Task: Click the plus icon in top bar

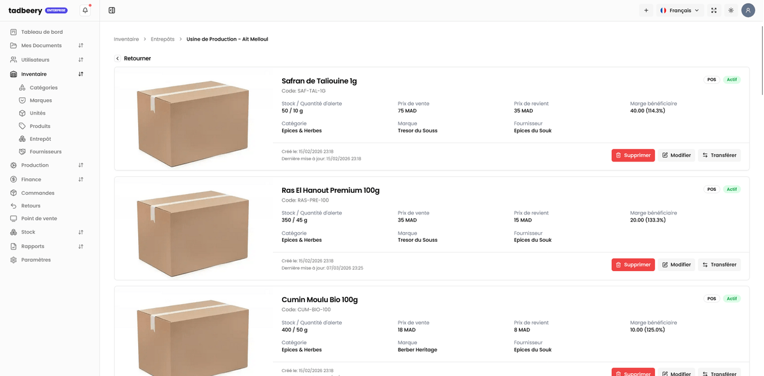Action: click(646, 10)
